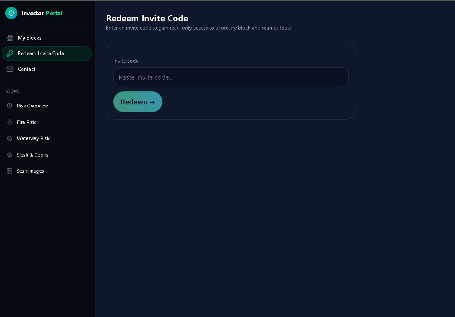Viewport: 455px width, 317px height.
Task: Click the building icon next to My Blocks
Action: pyautogui.click(x=10, y=38)
